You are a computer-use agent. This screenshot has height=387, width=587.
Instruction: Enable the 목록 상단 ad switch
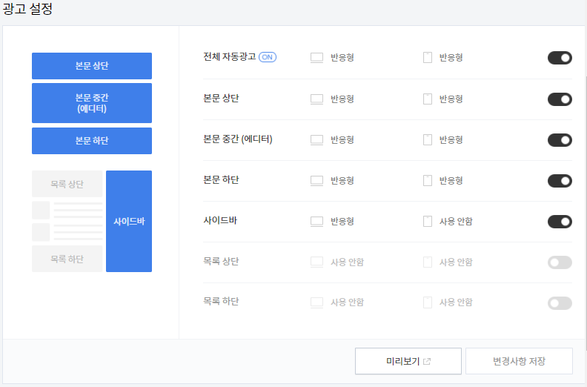560,262
